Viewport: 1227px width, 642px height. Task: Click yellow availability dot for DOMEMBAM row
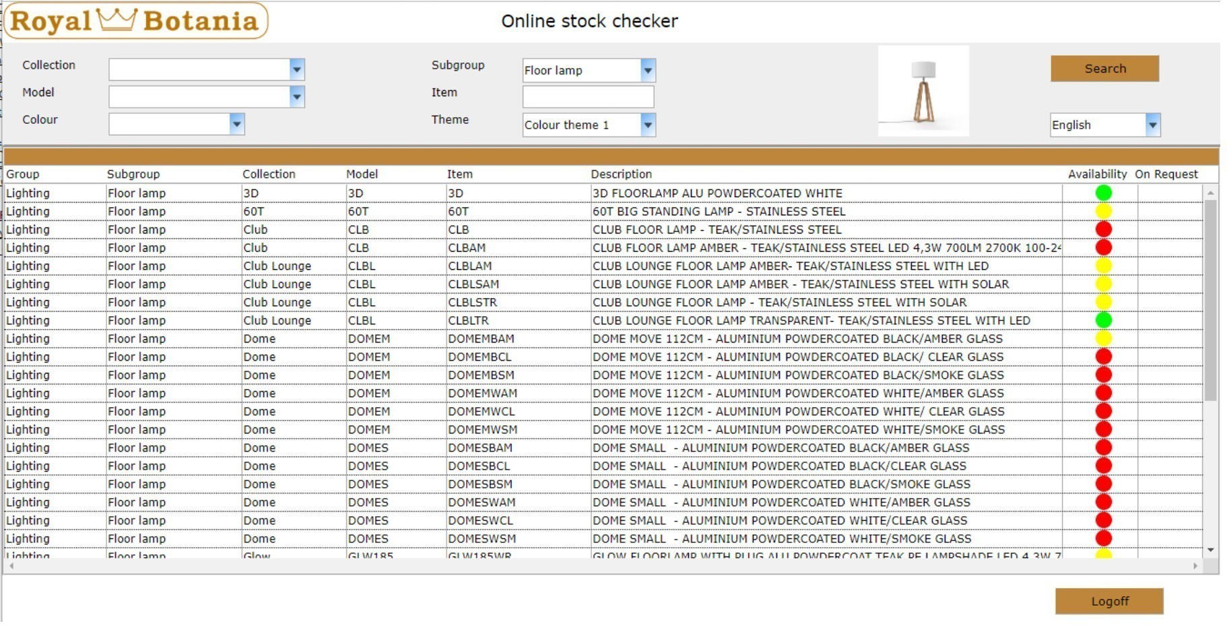pos(1103,338)
